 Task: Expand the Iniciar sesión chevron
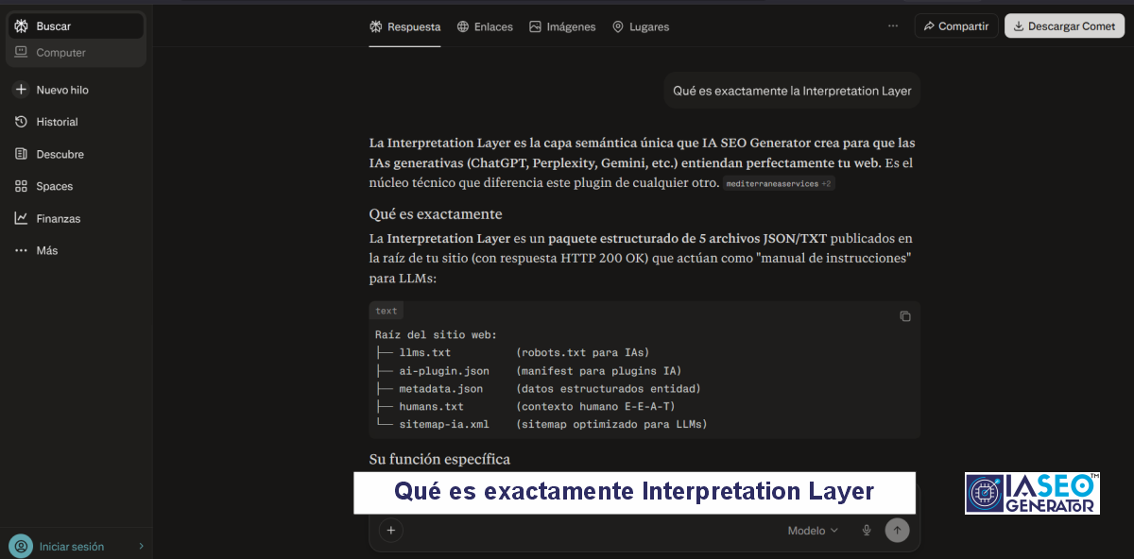coord(141,546)
